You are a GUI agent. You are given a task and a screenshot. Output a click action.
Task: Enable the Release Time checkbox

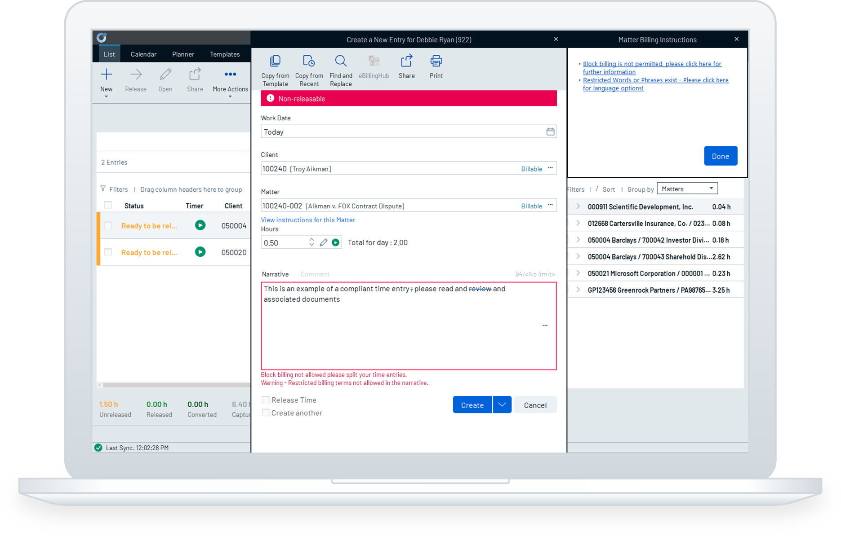coord(265,400)
